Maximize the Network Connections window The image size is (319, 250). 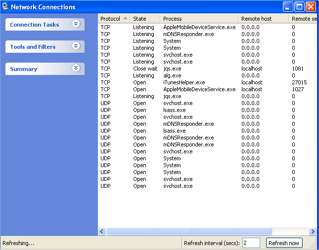click(300, 7)
